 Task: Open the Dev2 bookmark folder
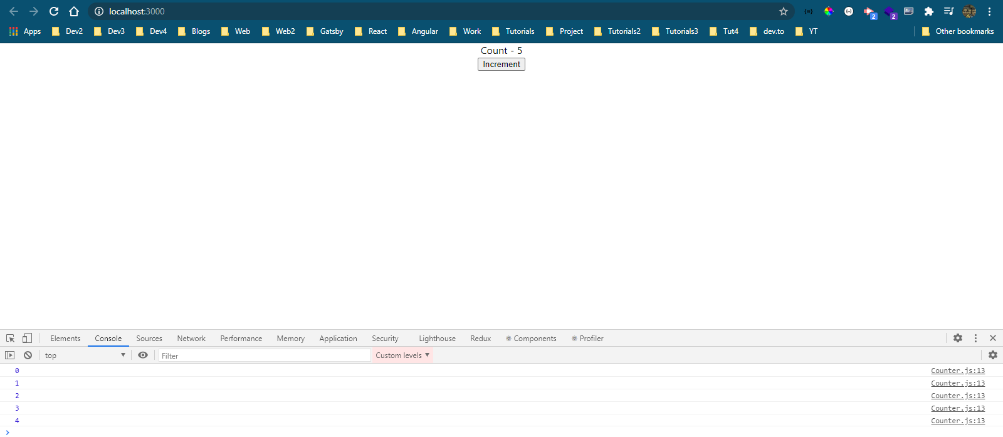point(68,31)
